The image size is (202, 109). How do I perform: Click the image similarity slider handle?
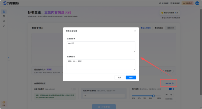[x=153, y=96]
